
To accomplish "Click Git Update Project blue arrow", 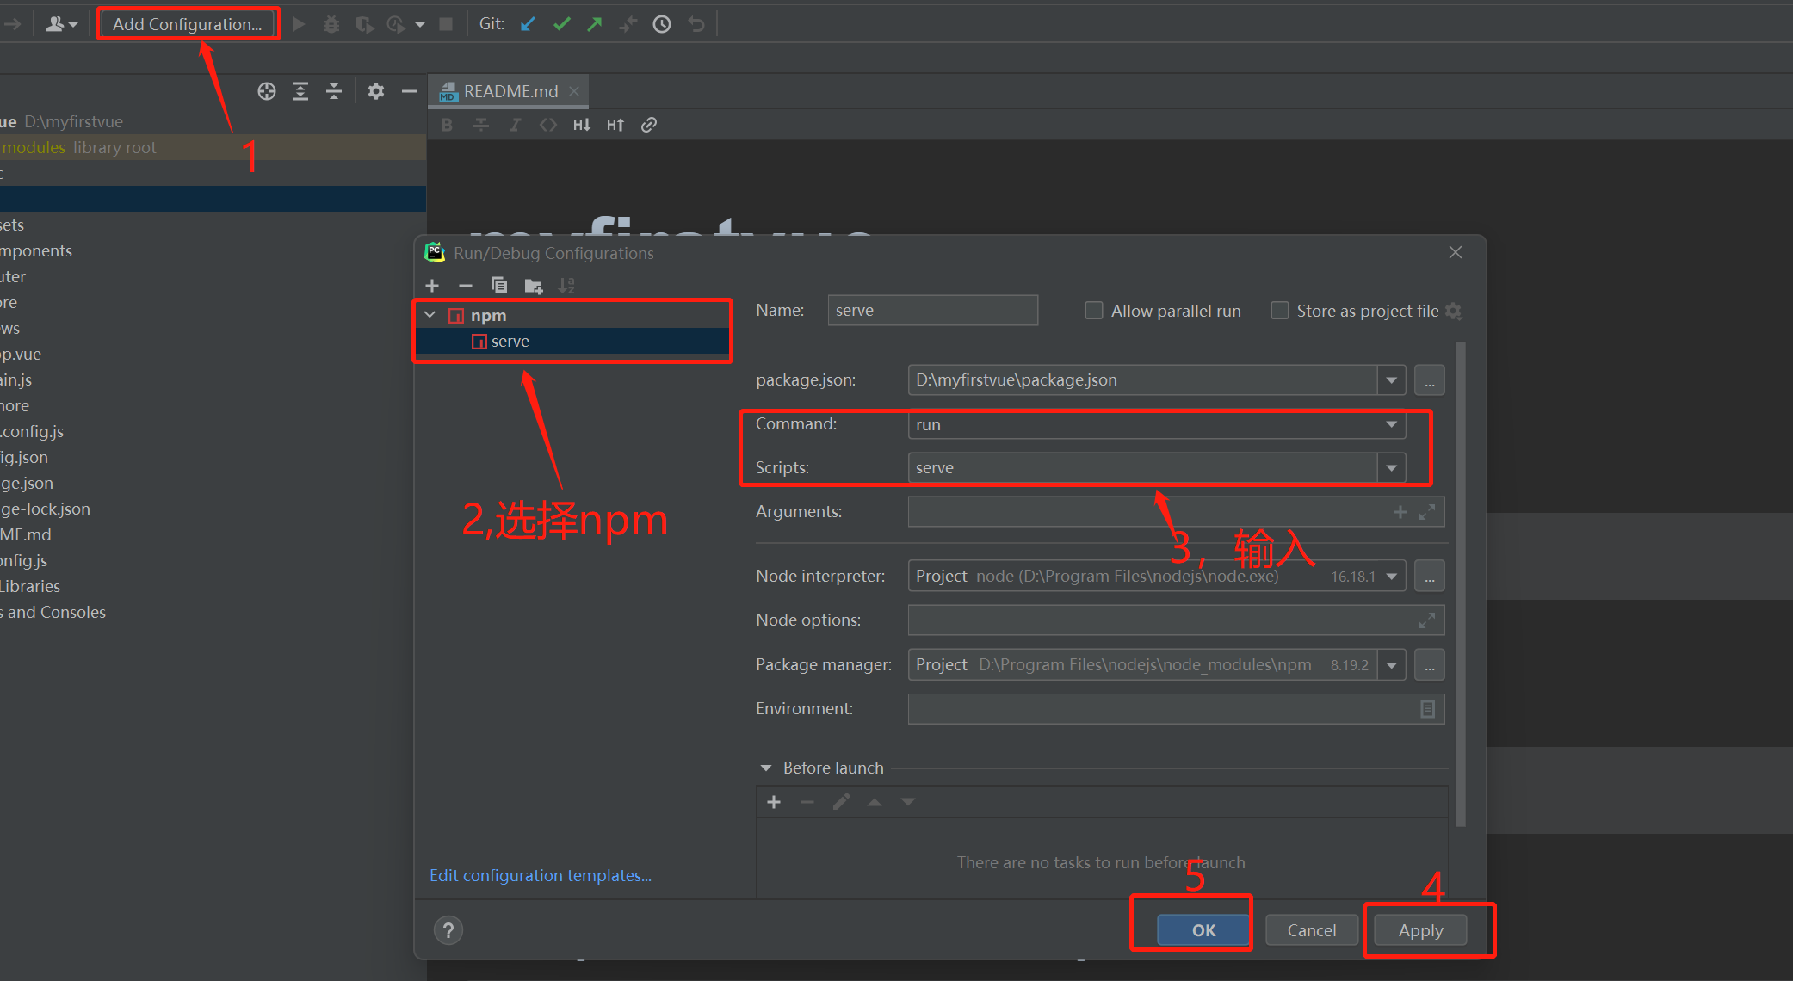I will pyautogui.click(x=529, y=24).
